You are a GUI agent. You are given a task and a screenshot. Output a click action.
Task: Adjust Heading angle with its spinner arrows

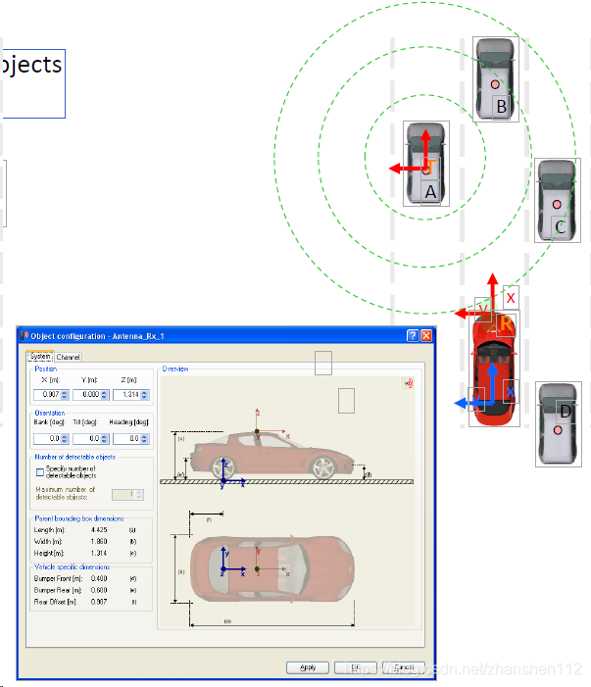click(144, 439)
